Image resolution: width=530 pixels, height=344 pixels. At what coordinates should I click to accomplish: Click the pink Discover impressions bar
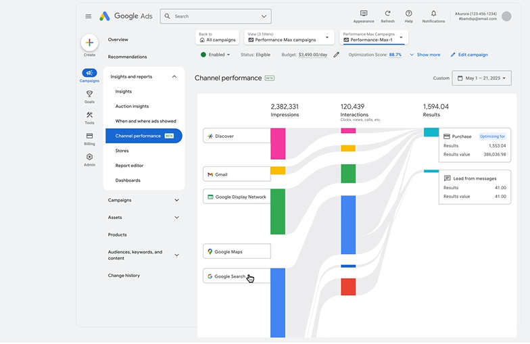point(278,143)
